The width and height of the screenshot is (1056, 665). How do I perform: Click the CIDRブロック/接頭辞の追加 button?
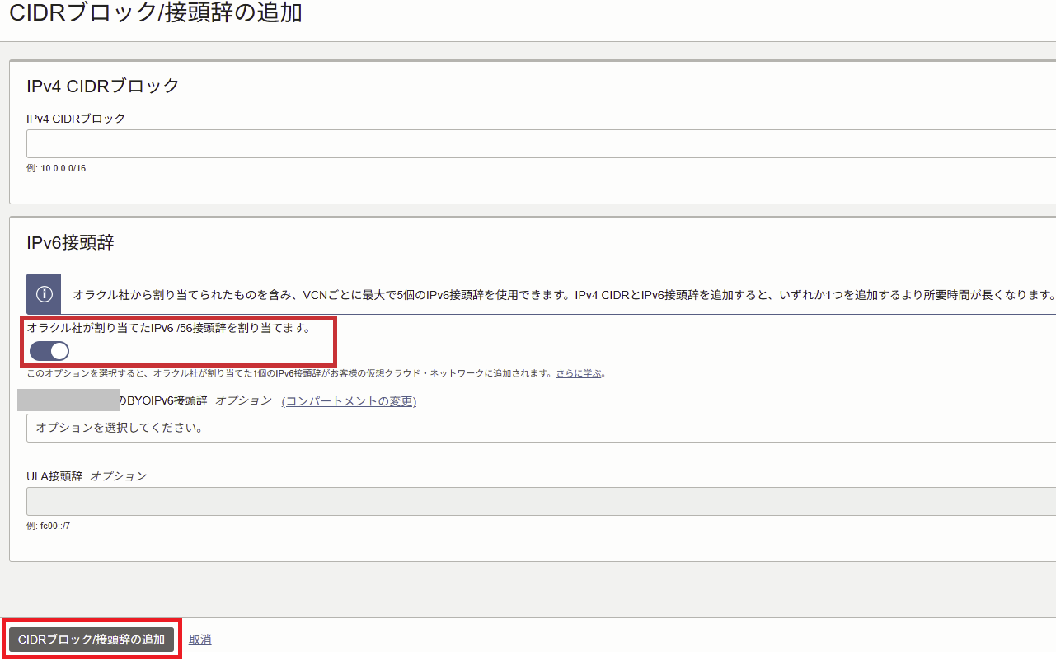[x=92, y=639]
